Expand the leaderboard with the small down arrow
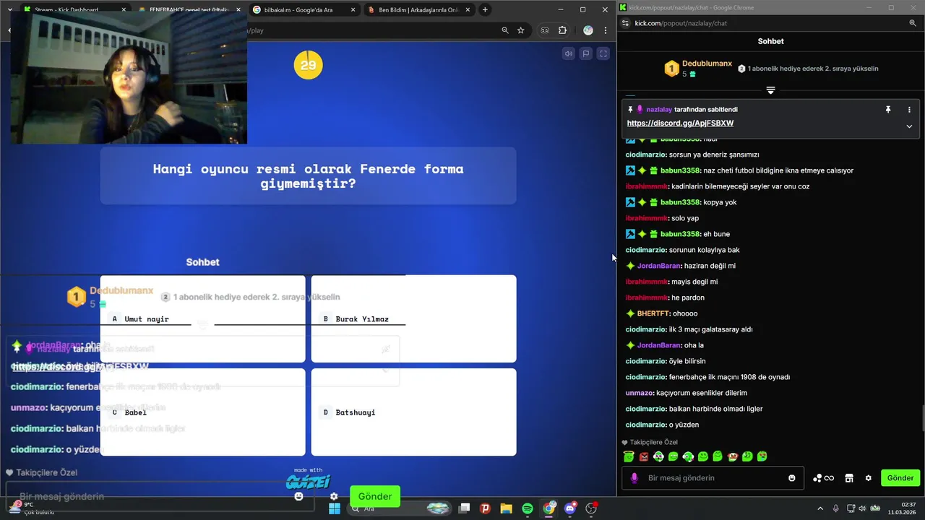This screenshot has height=520, width=925. click(770, 90)
